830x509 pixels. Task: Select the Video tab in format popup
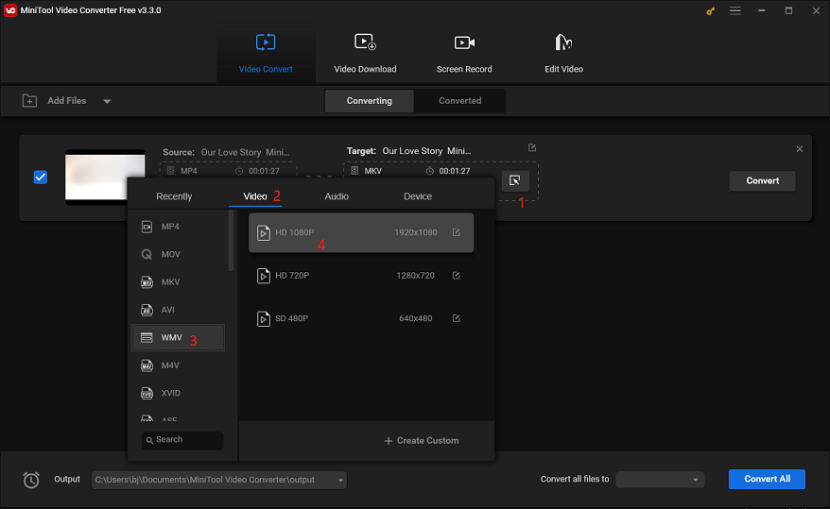255,196
